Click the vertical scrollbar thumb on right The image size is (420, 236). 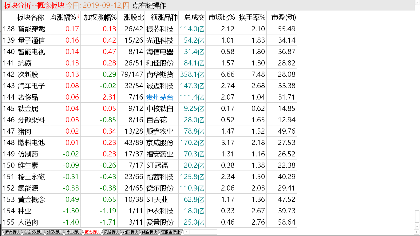point(417,217)
